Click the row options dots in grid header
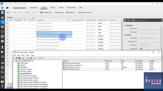163x91 pixels. click(x=7, y=20)
